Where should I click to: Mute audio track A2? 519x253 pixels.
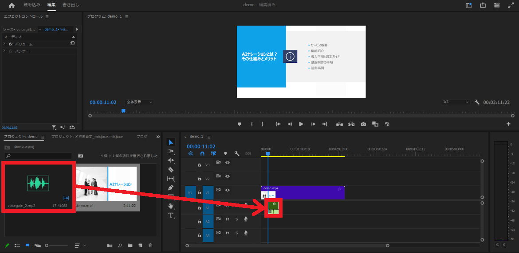tap(228, 219)
